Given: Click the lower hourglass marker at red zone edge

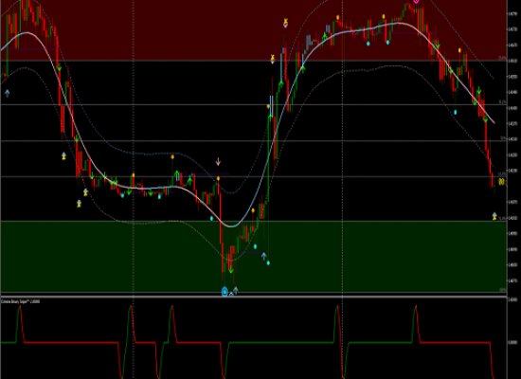Looking at the screenshot, I should pos(273,59).
